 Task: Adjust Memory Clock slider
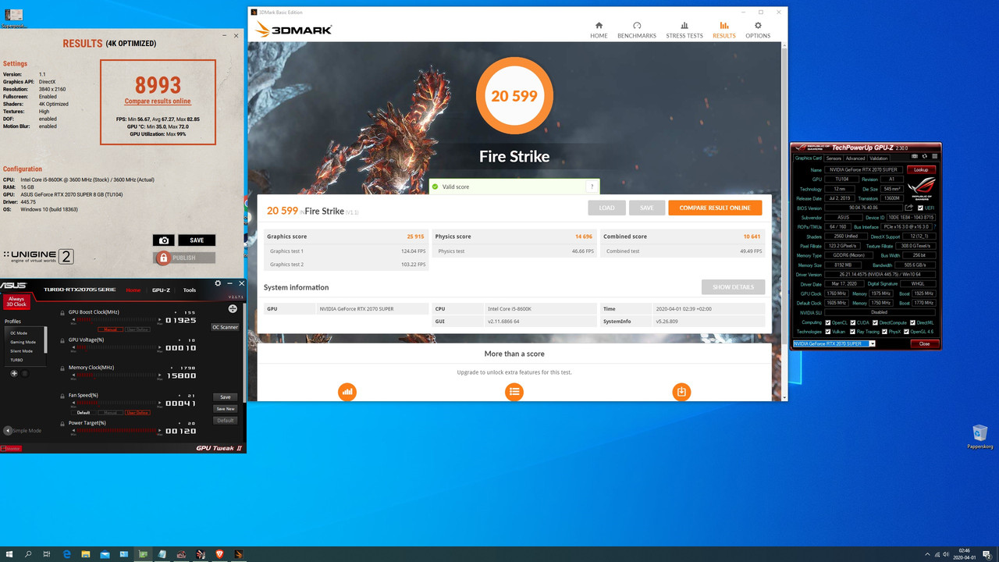pos(116,375)
